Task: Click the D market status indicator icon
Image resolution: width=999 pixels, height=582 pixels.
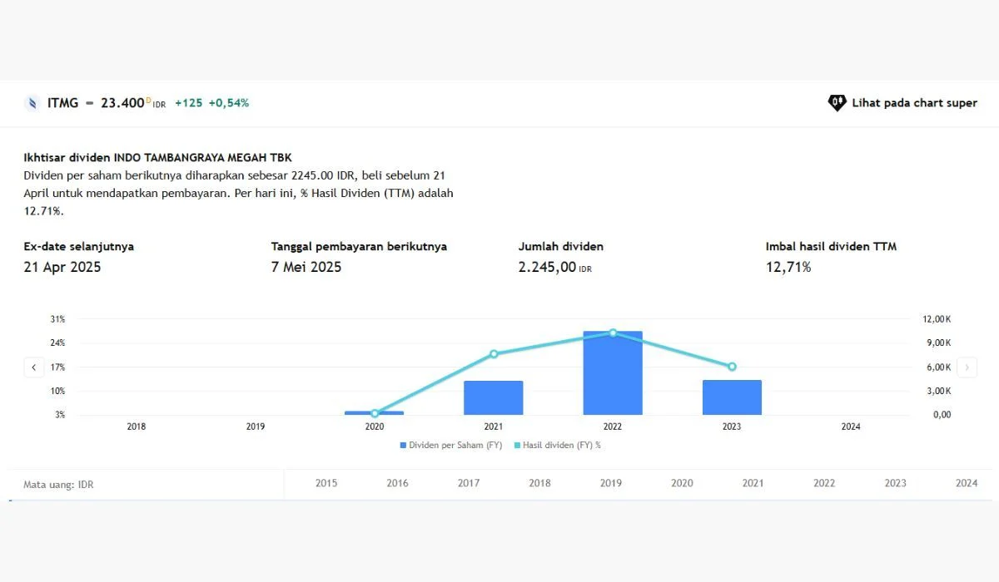Action: pyautogui.click(x=147, y=100)
